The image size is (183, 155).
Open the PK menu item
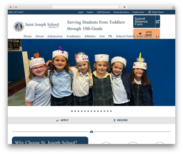(110, 36)
